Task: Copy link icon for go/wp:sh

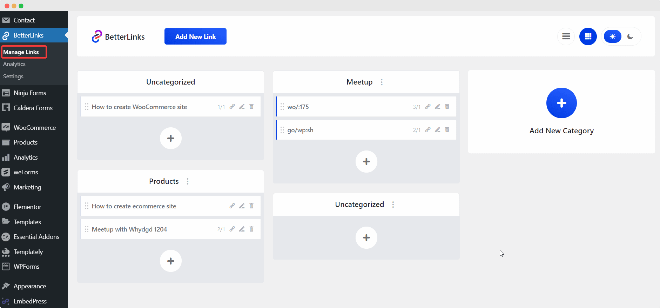Action: pos(428,130)
